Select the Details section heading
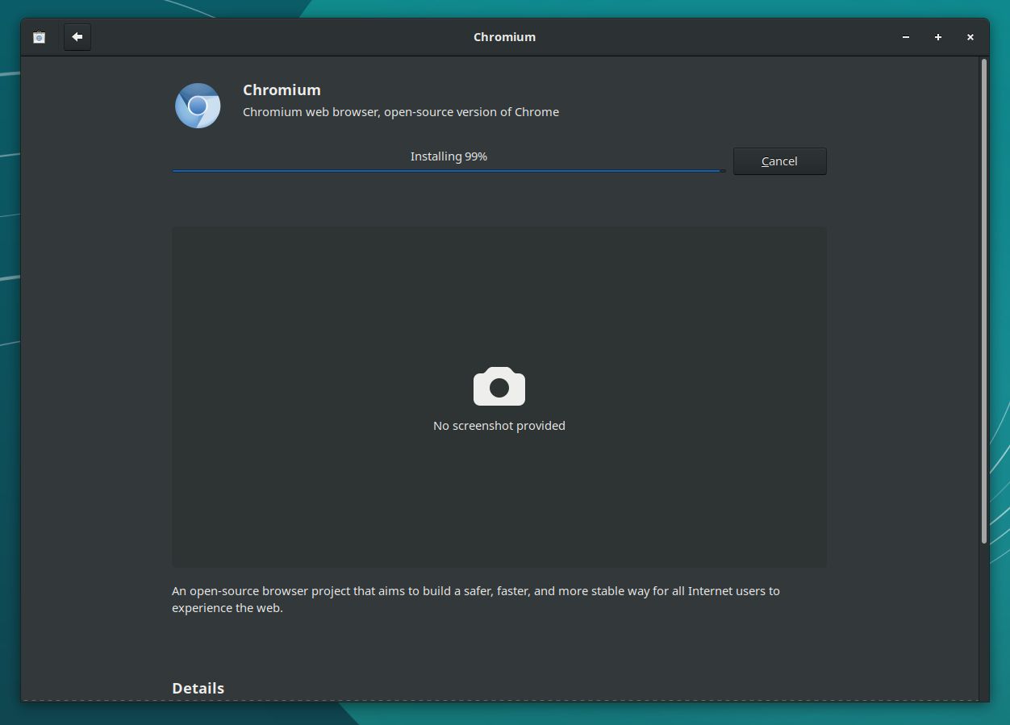The height and width of the screenshot is (725, 1010). [x=198, y=688]
